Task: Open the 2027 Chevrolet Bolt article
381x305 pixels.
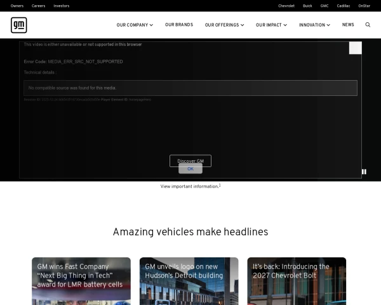Action: pos(297,280)
